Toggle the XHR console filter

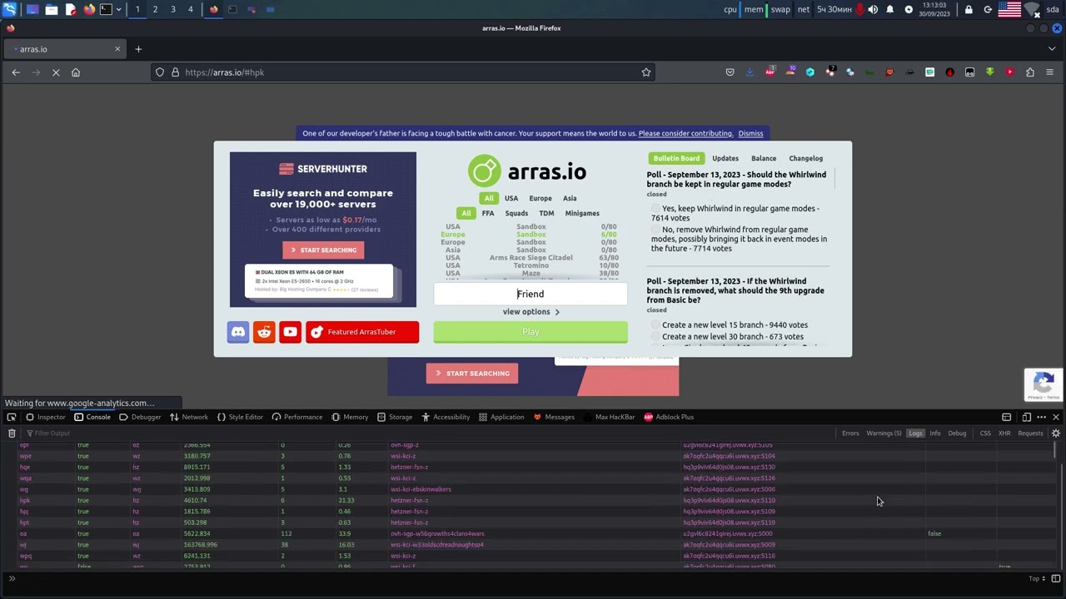click(x=1004, y=433)
